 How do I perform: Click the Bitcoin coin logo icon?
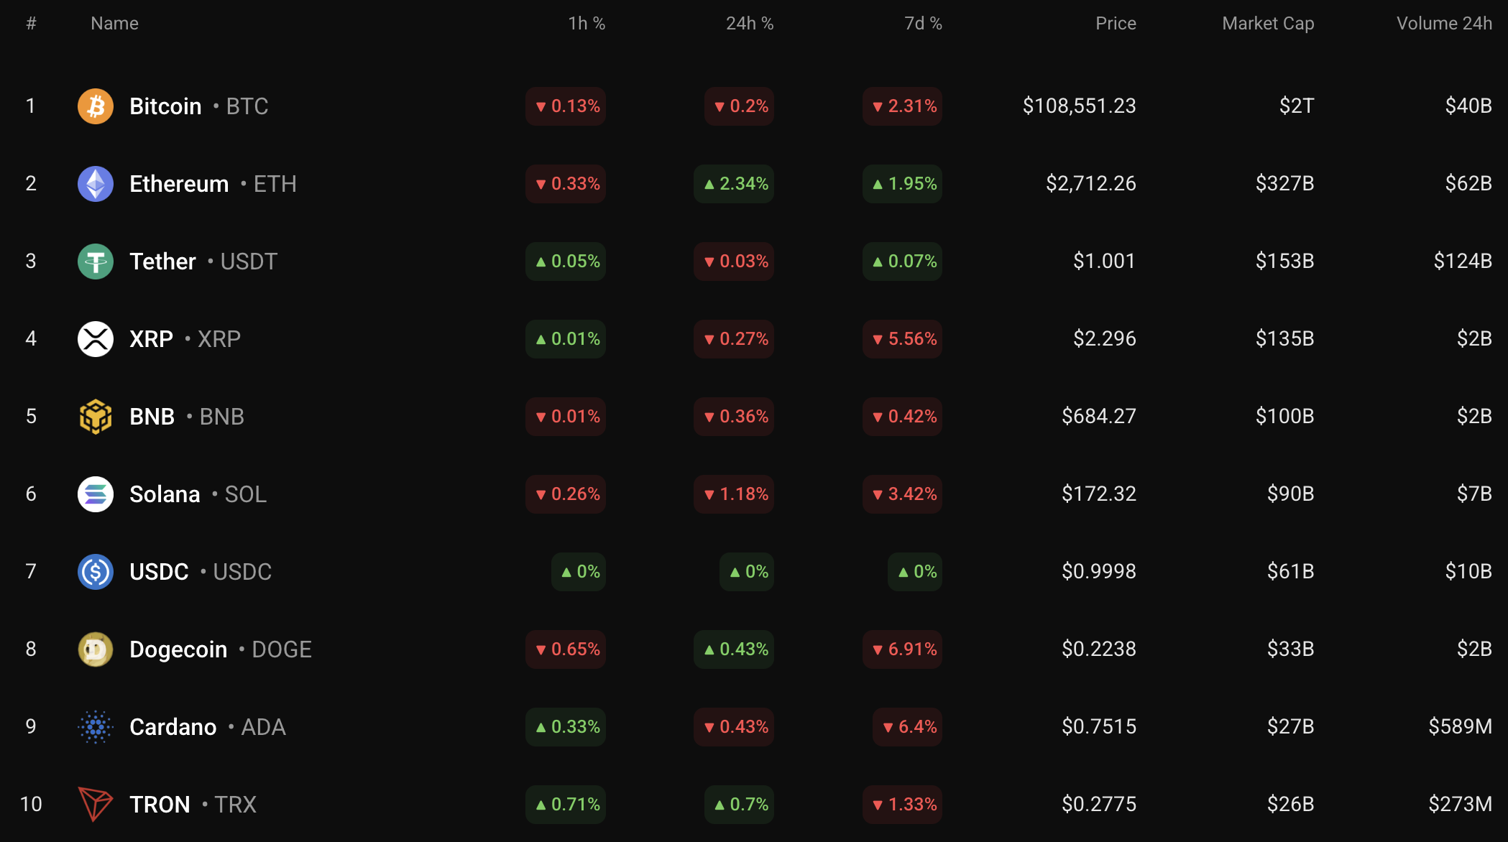96,106
